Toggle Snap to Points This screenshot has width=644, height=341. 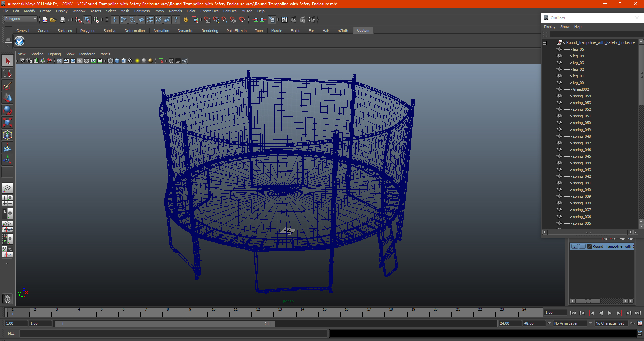225,20
